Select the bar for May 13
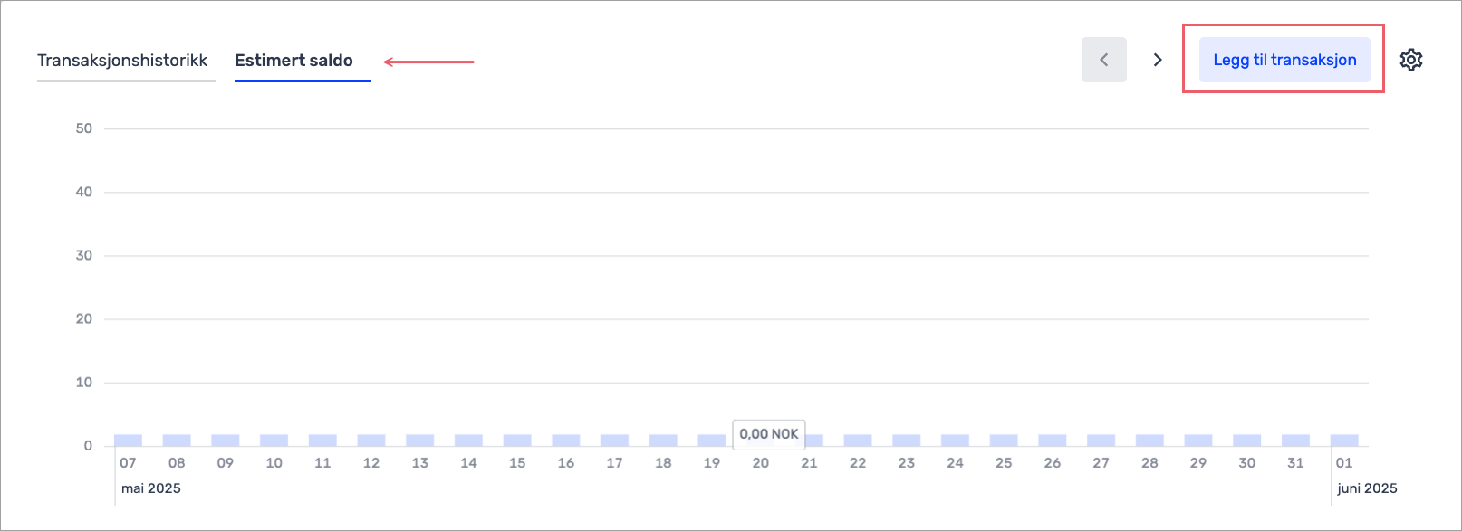Screen dimensions: 1462x531 (x=419, y=441)
